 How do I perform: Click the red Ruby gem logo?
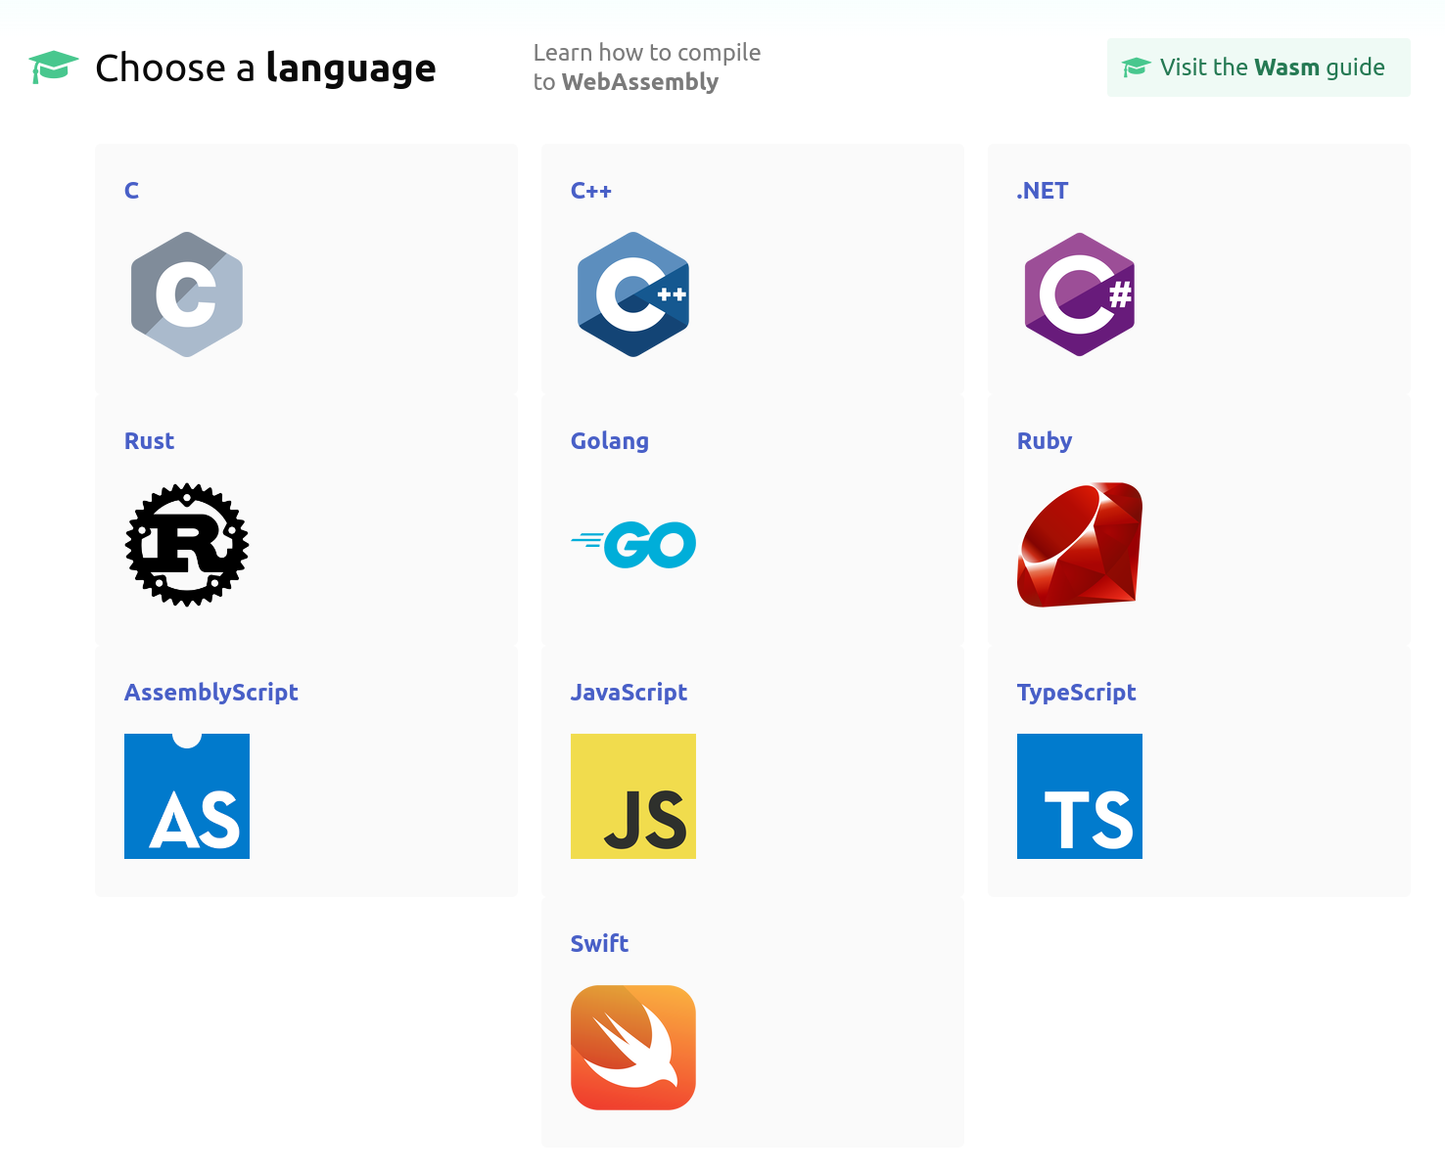click(x=1080, y=545)
